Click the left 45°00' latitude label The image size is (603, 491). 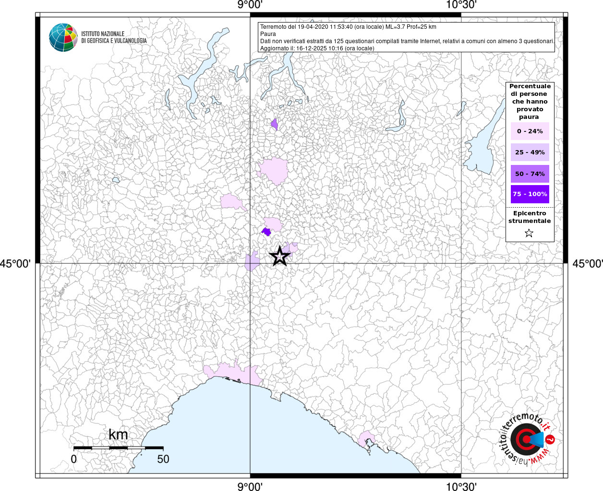[x=16, y=264]
